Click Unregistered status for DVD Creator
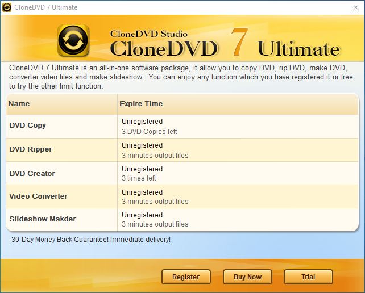Viewport: 365px width, 293px height. pos(142,169)
